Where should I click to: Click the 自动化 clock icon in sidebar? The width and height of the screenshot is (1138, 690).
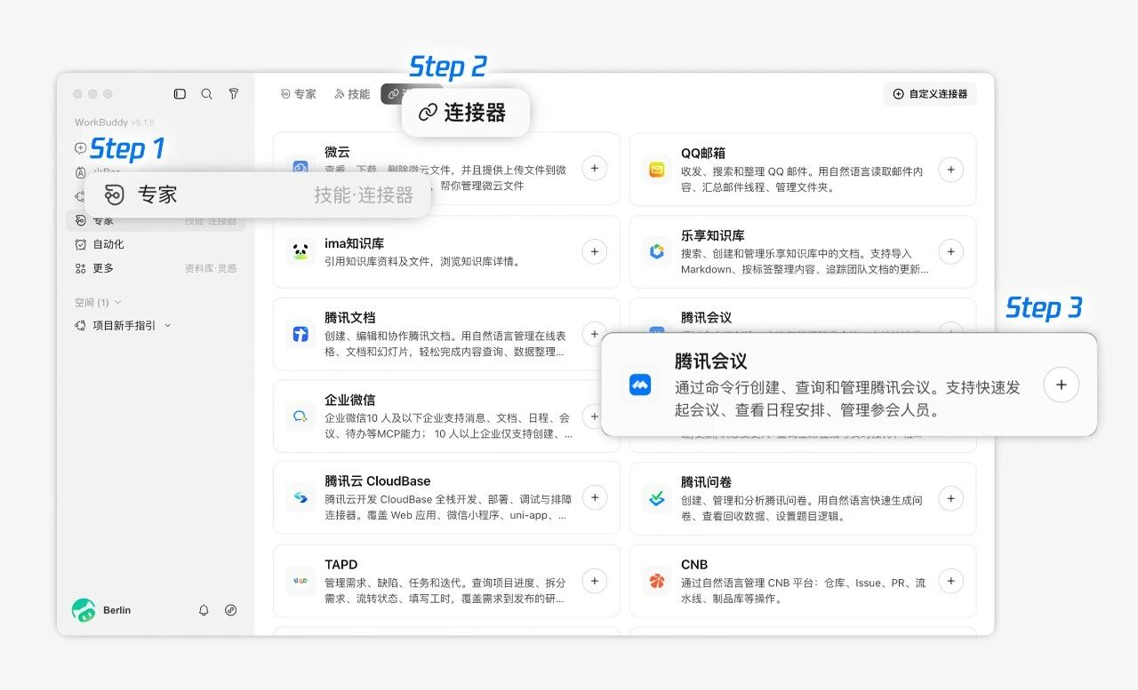81,244
